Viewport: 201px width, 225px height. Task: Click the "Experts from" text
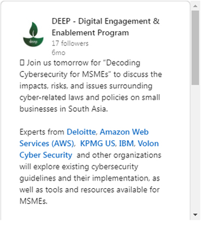42,132
